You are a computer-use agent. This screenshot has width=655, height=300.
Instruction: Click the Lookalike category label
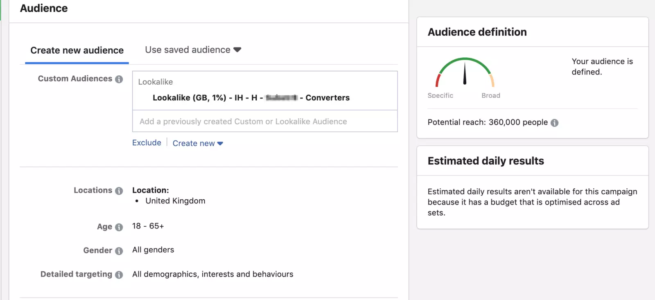click(x=156, y=82)
